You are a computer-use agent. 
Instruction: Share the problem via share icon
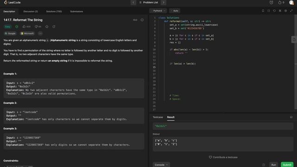click(x=54, y=27)
